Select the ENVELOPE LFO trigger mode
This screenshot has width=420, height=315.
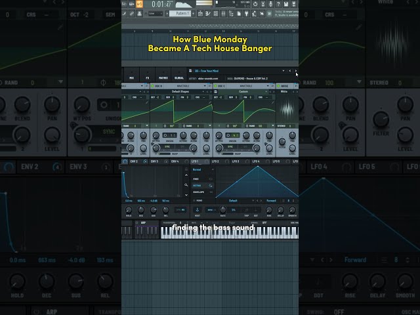tap(203, 192)
